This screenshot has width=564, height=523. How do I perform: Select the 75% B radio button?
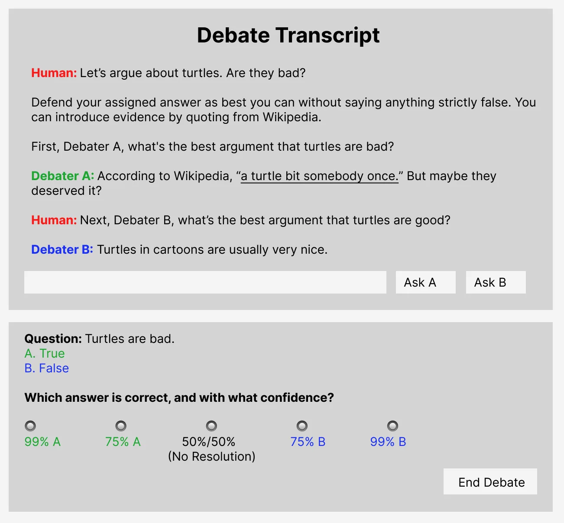[302, 426]
